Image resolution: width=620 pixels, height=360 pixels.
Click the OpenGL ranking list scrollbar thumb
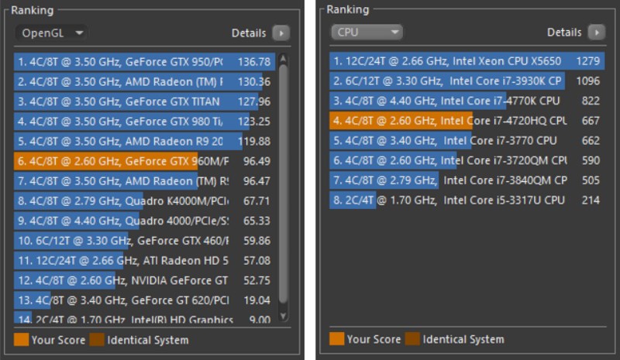283,183
